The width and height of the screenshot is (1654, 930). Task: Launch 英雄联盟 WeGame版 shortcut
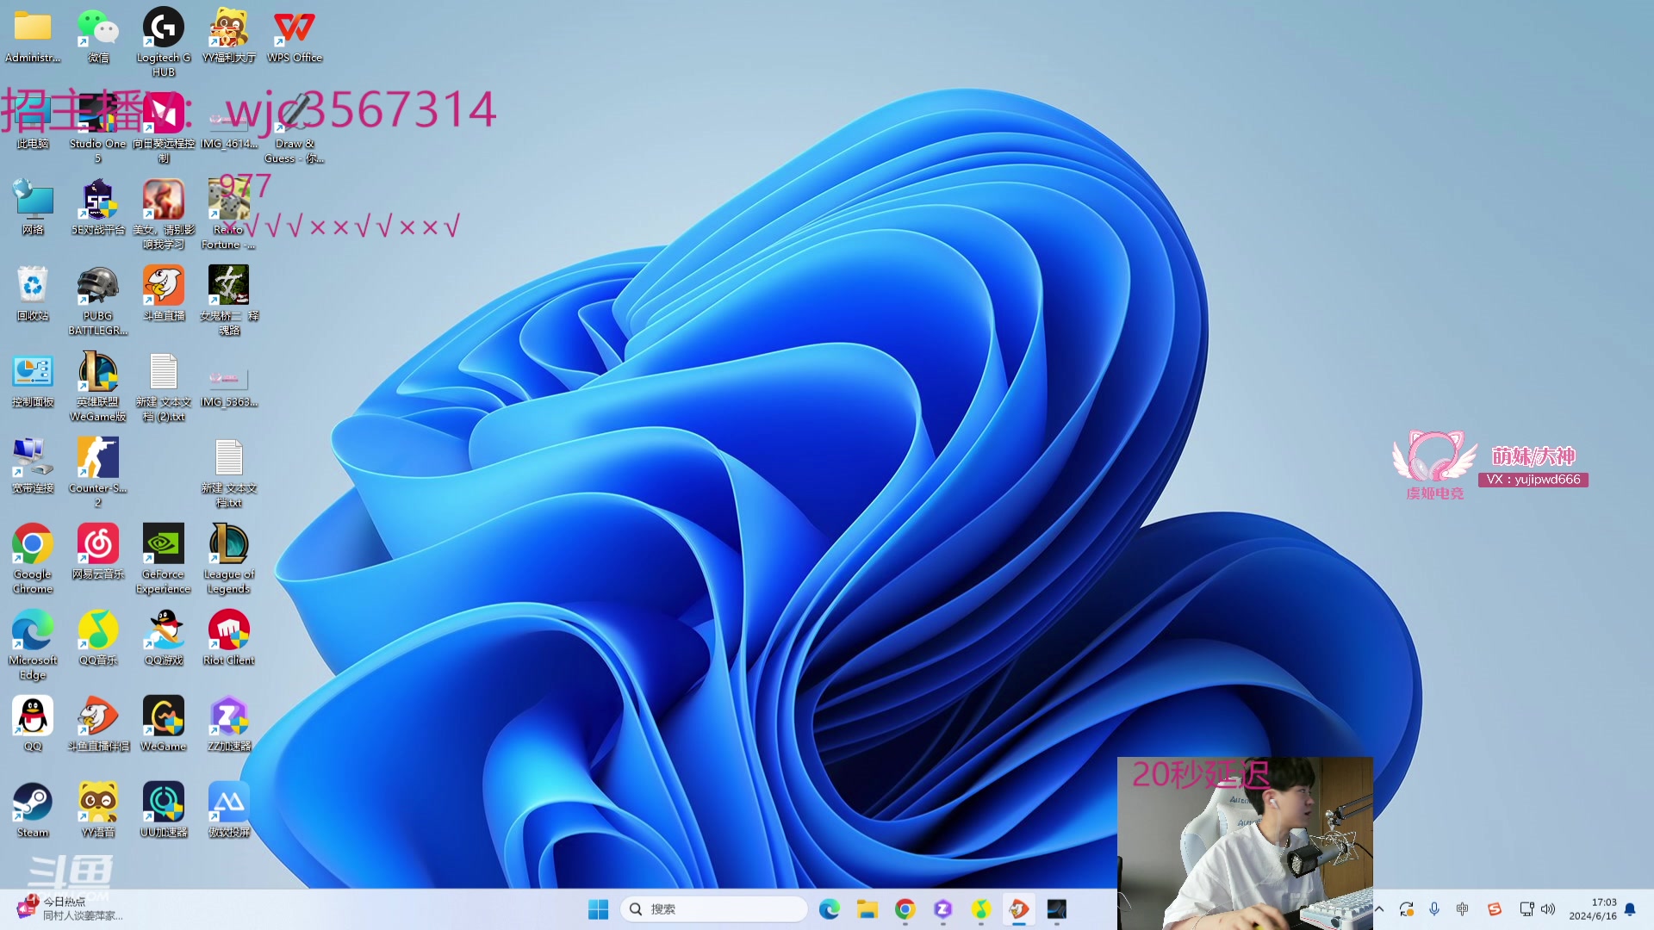[x=98, y=387]
